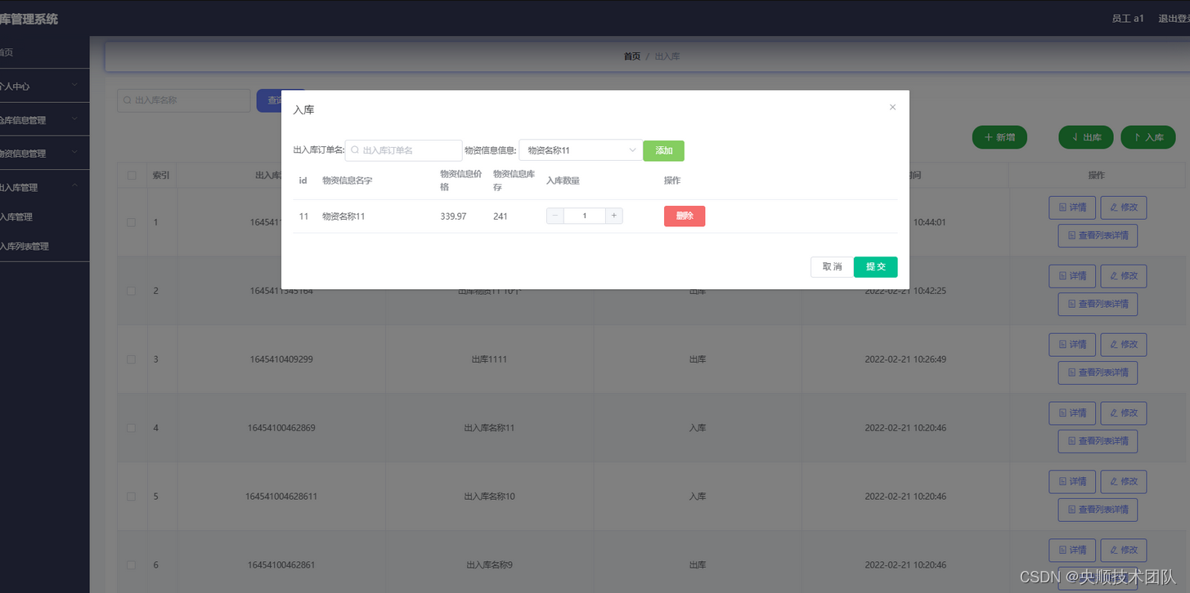Open the 出入库列表管理 sidebar item

[44, 246]
